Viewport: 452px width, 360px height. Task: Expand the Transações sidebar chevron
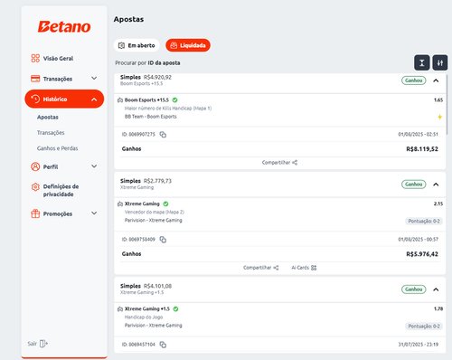[x=94, y=79]
